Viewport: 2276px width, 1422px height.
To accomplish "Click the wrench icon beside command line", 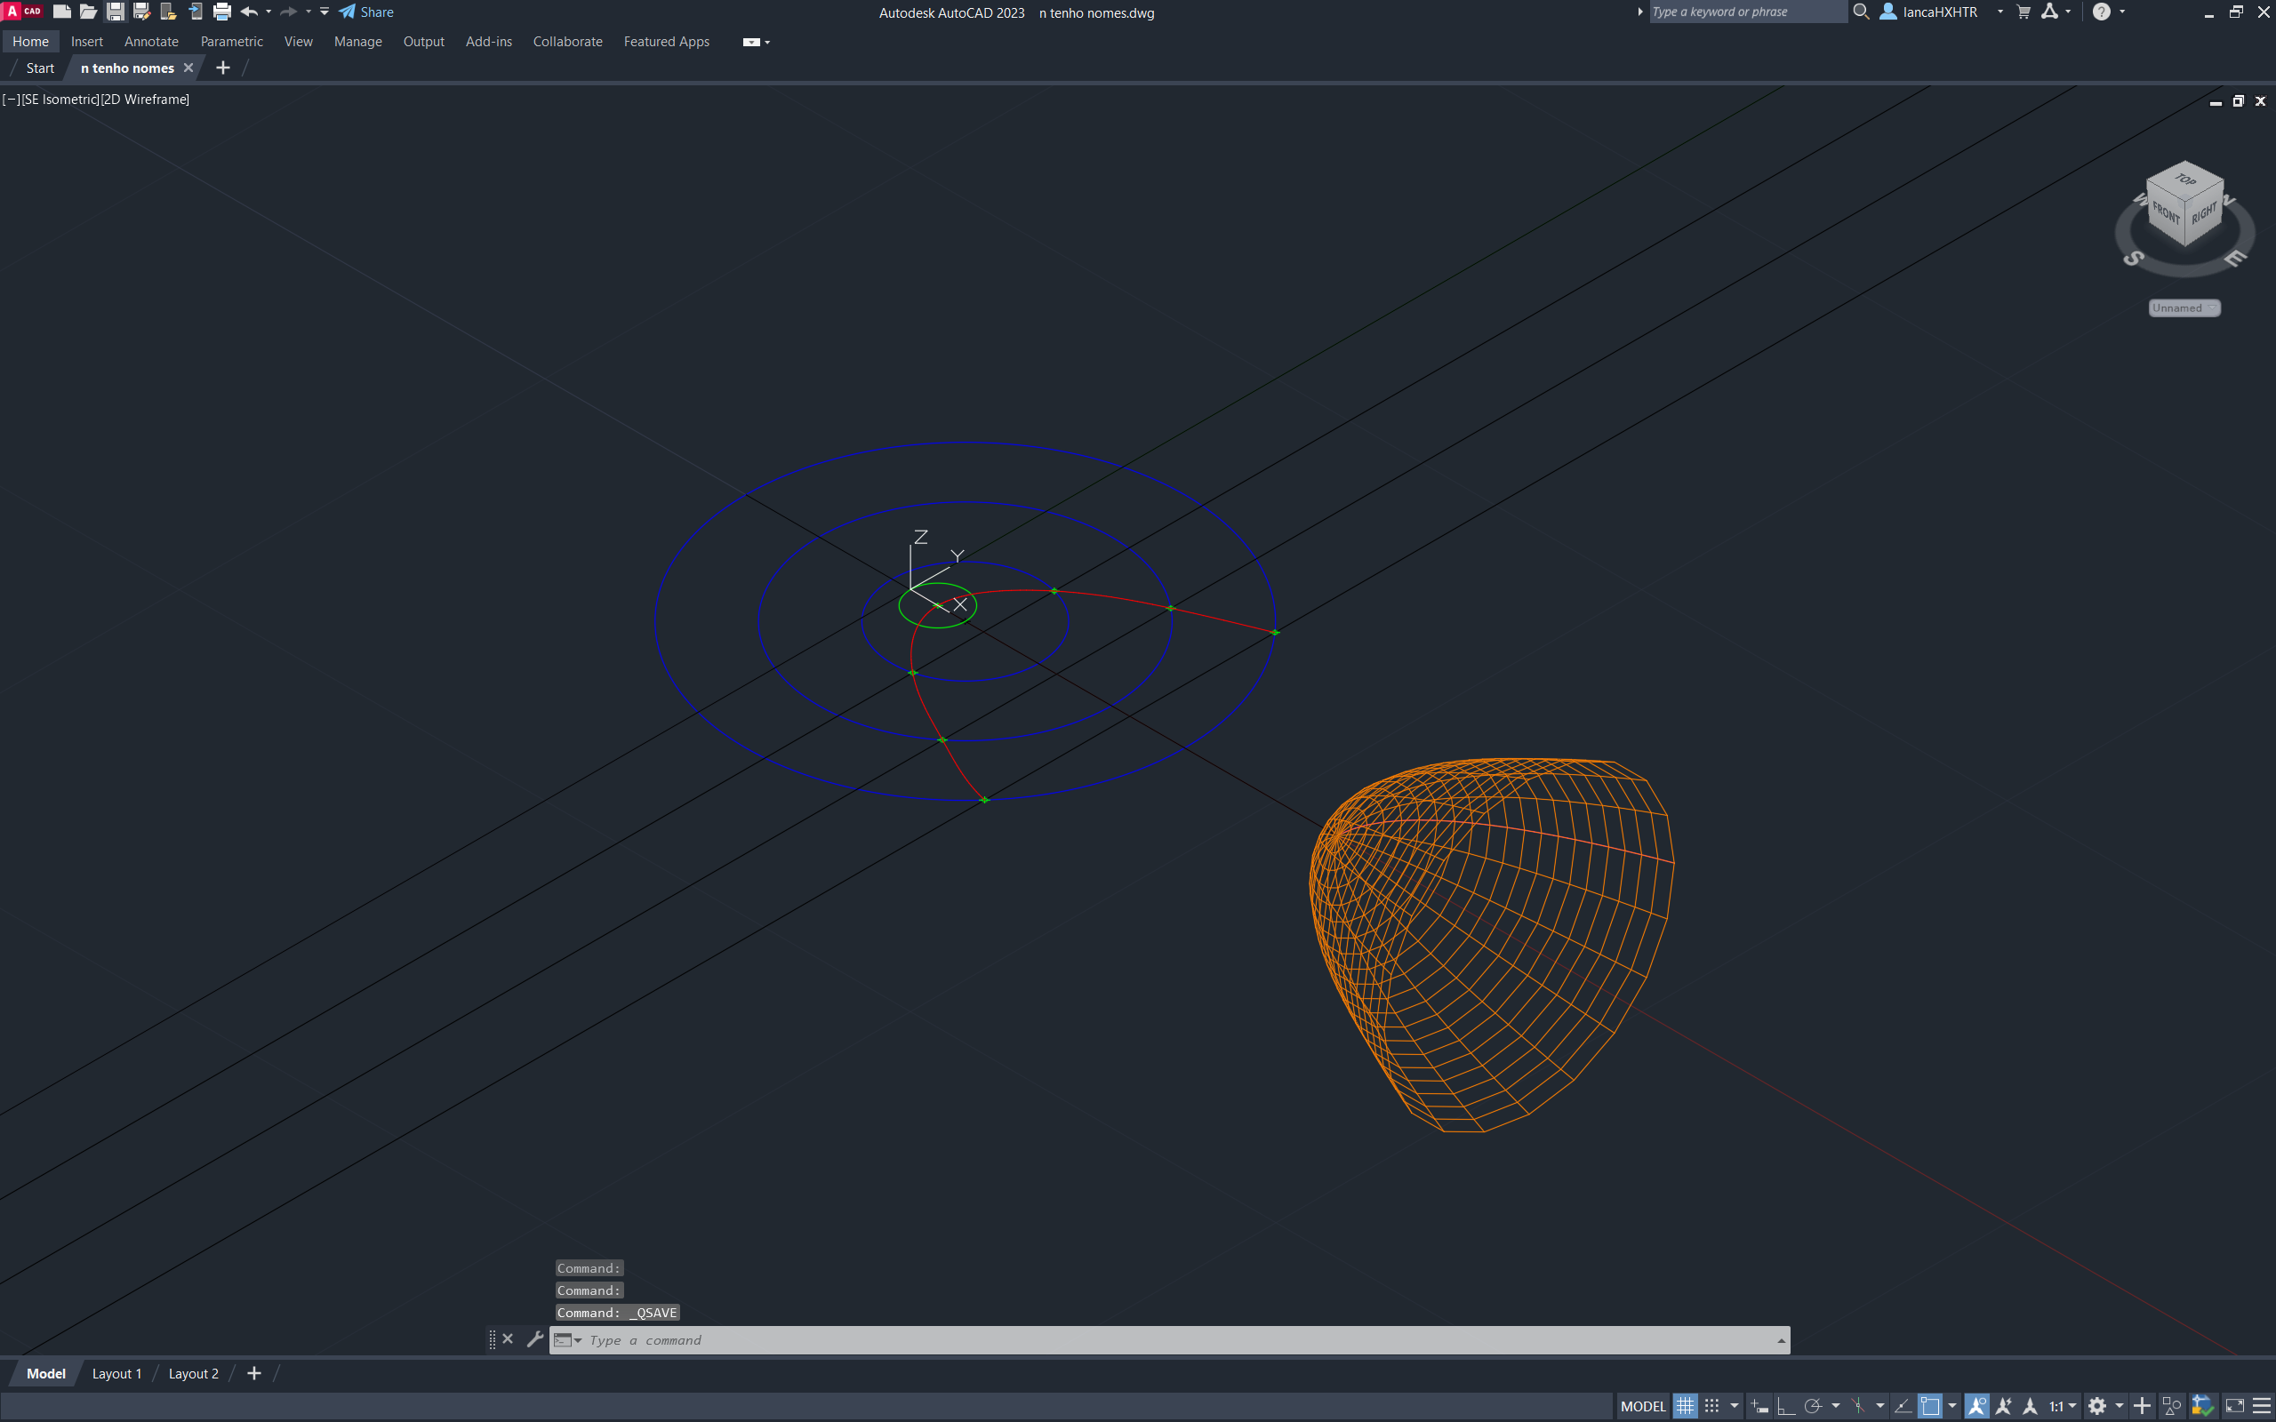I will pos(534,1339).
